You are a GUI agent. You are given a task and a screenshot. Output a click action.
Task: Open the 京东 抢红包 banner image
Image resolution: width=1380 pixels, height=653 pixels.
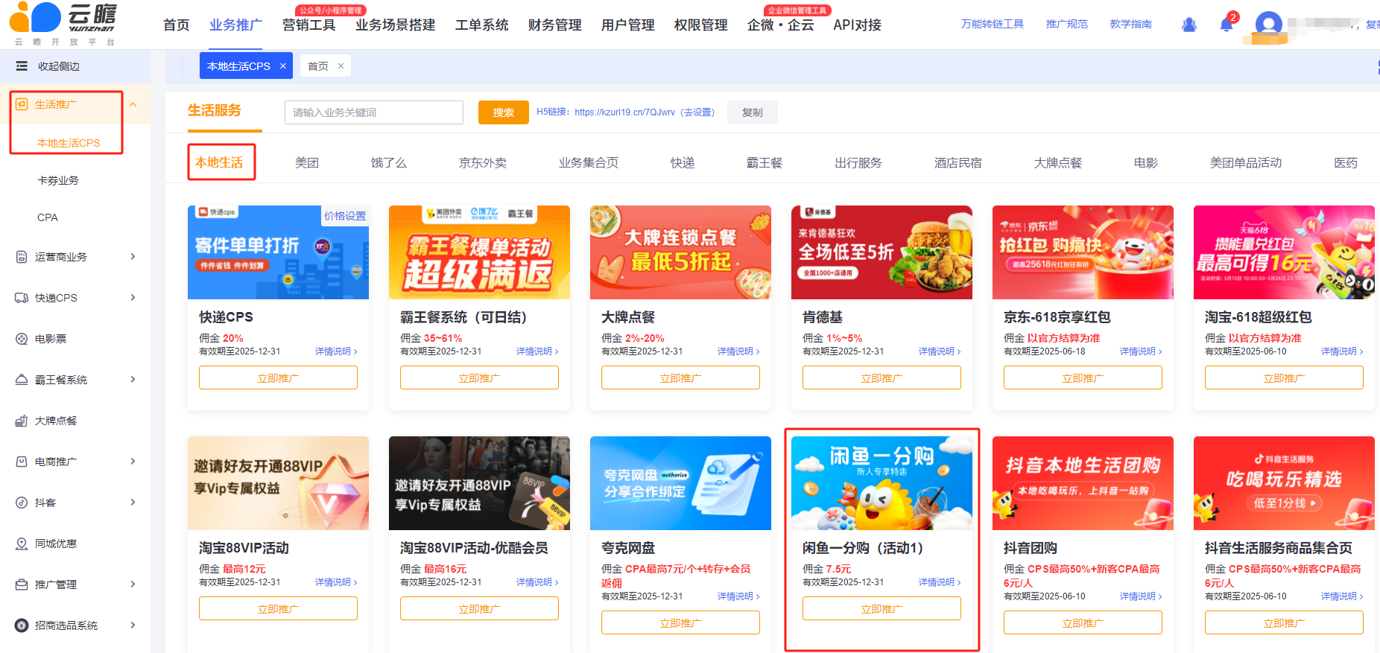[x=1083, y=252]
